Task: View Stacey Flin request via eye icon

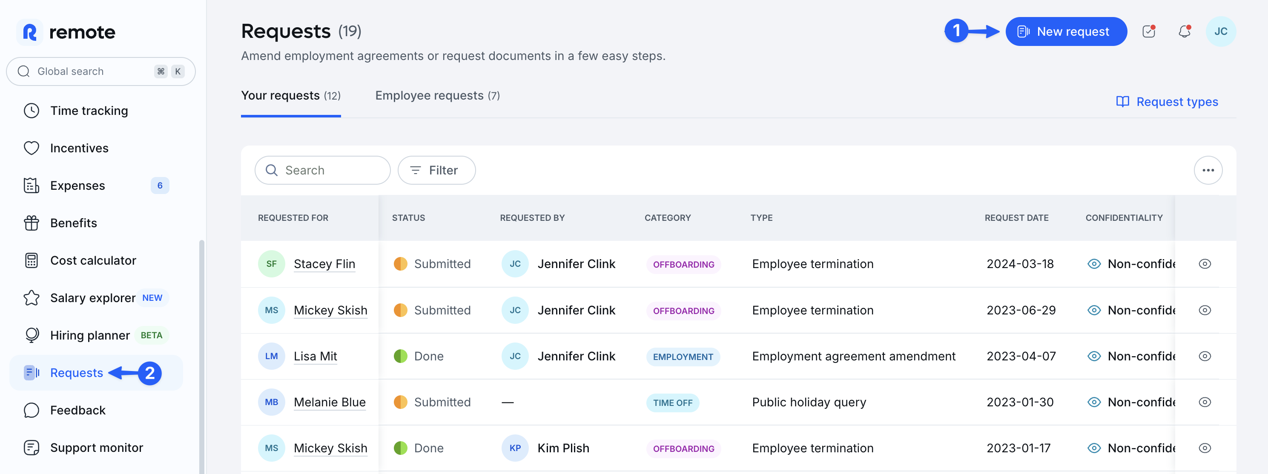Action: point(1205,264)
